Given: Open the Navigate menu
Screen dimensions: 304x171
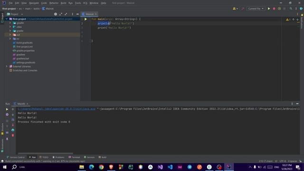Looking at the screenshot, I should point(34,3).
